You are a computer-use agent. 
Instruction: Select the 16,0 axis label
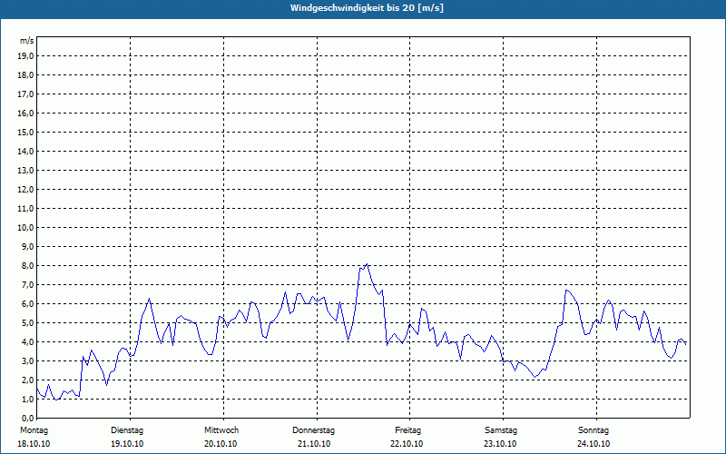pos(26,113)
